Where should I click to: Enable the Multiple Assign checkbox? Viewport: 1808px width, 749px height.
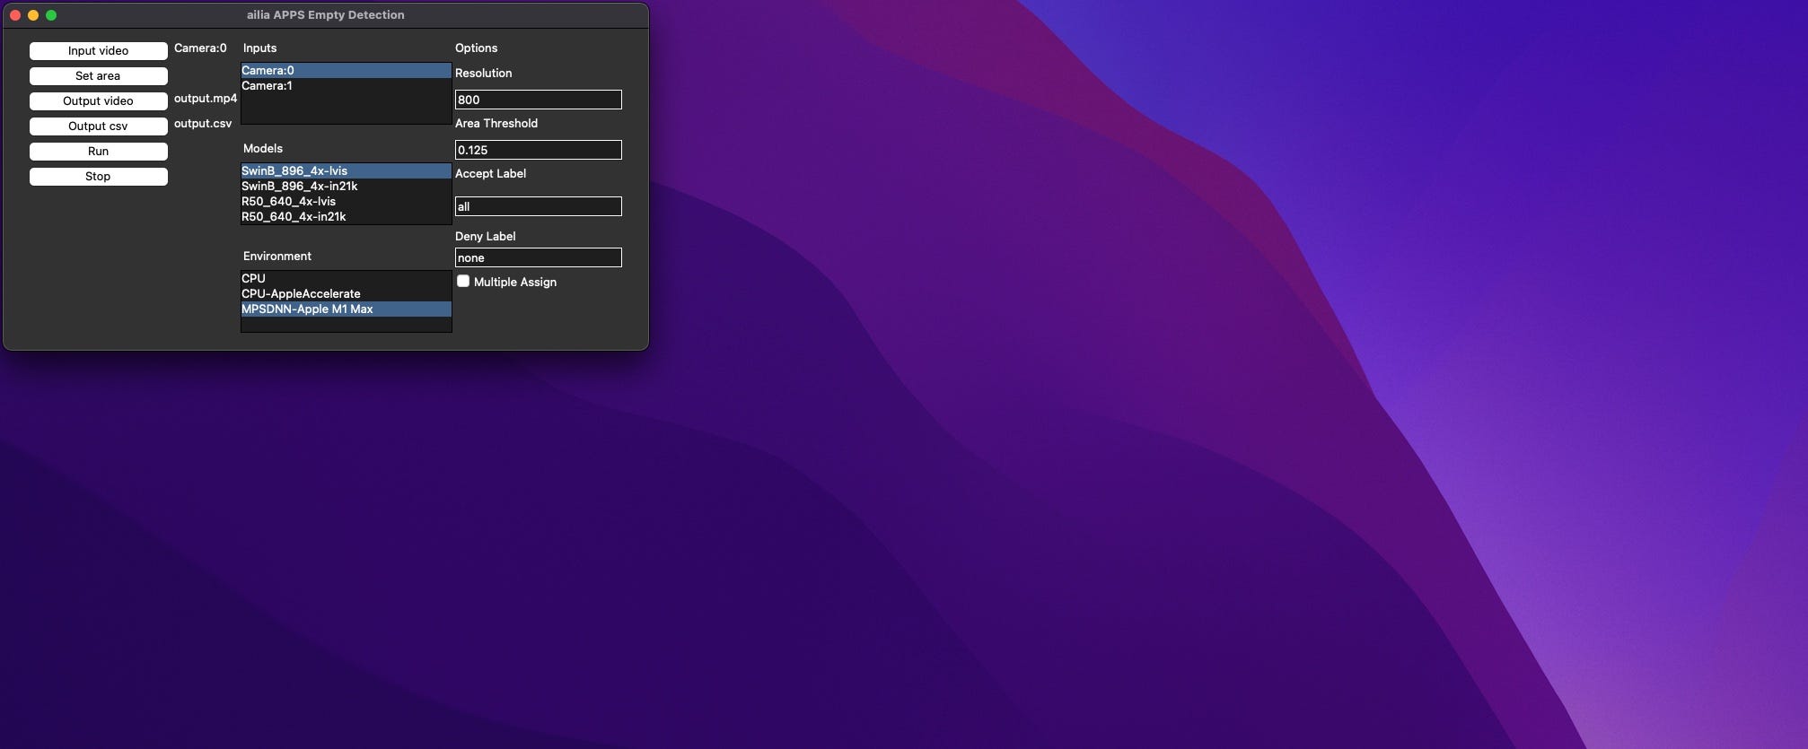[x=463, y=281]
